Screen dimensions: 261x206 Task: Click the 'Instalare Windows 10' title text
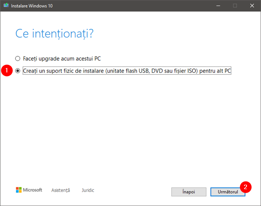[x=32, y=6]
